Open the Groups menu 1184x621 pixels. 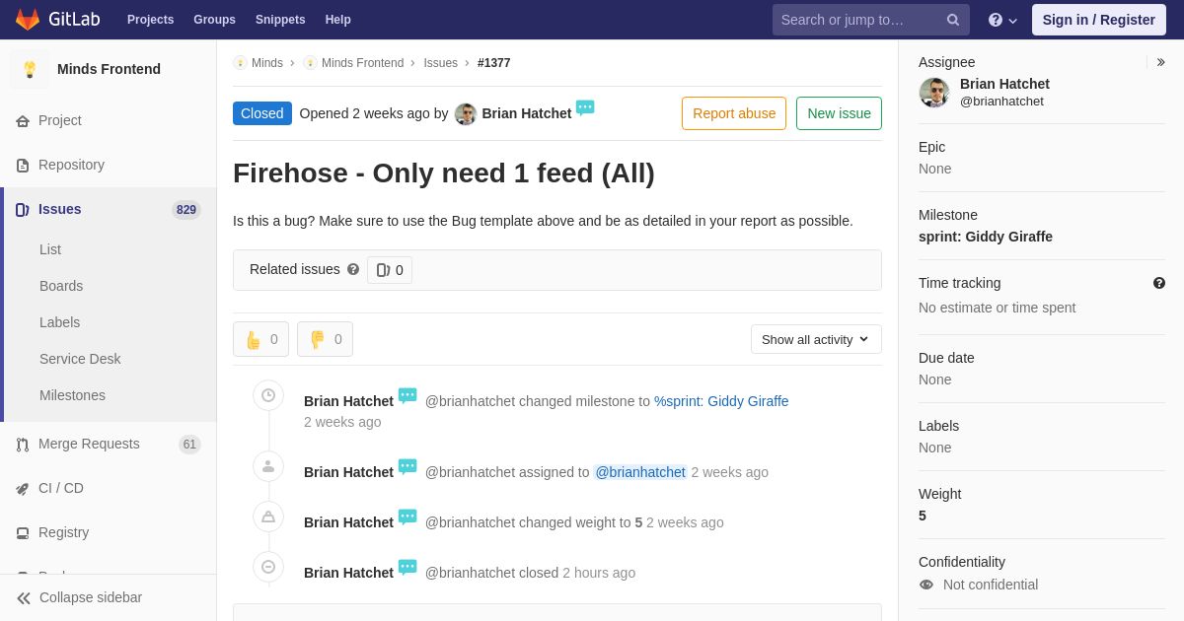(x=214, y=20)
